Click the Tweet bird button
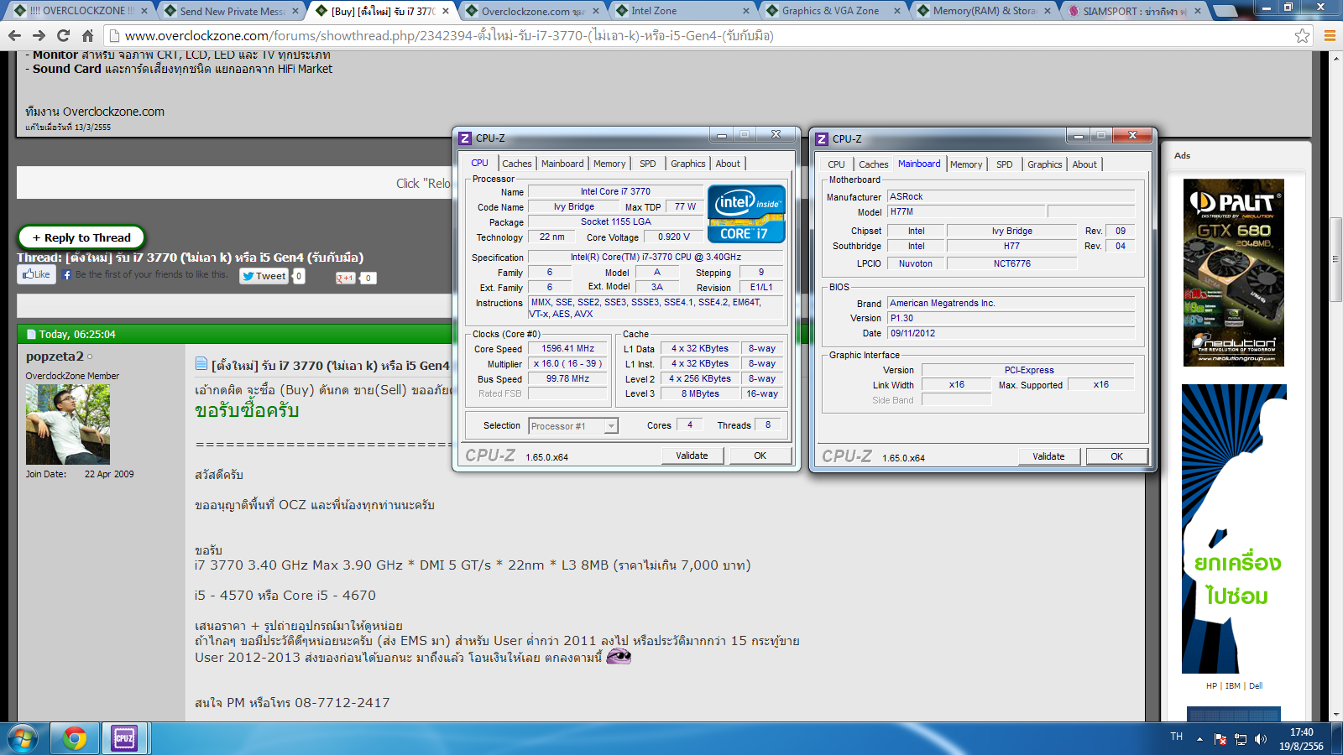 click(264, 275)
